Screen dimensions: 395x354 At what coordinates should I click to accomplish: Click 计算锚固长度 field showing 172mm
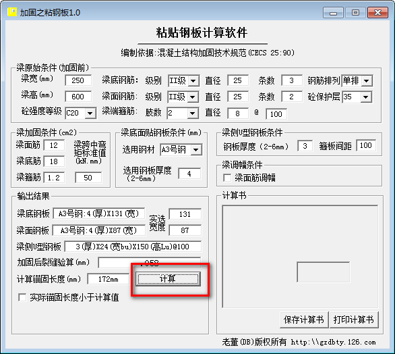click(x=109, y=279)
